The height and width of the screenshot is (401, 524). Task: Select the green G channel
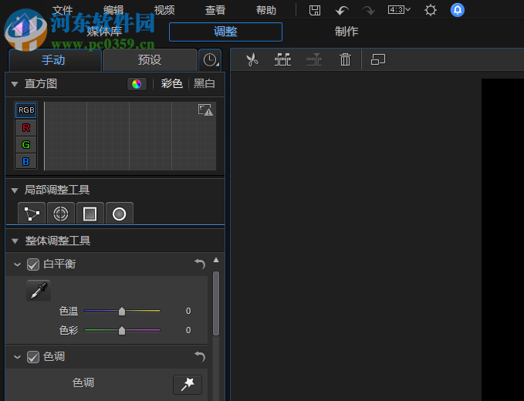pos(26,144)
